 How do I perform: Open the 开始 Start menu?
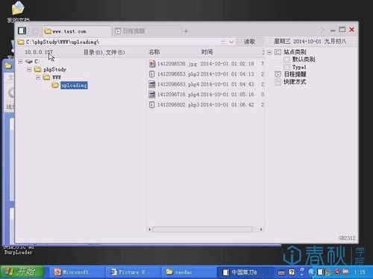point(22,272)
